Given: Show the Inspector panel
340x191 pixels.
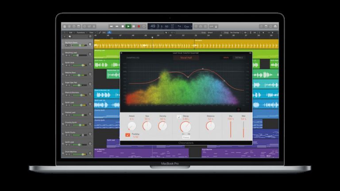Looking at the screenshot, I should click(x=69, y=27).
